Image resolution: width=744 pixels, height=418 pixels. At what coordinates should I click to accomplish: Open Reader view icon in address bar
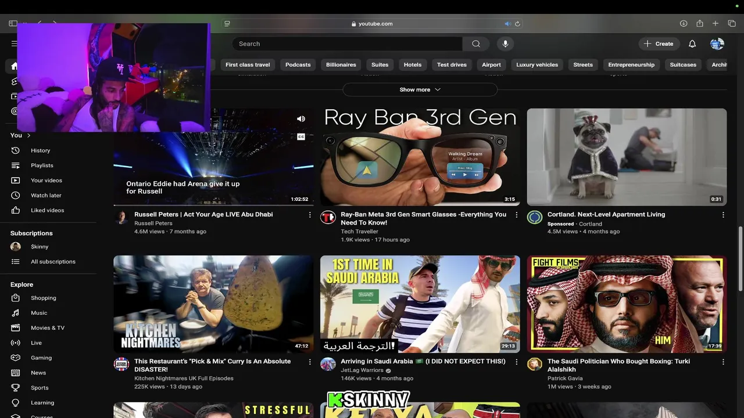tap(227, 24)
